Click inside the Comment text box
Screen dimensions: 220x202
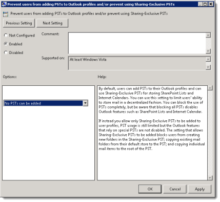pos(137,43)
